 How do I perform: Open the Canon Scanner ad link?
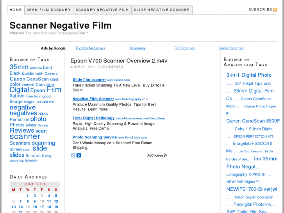(231, 48)
